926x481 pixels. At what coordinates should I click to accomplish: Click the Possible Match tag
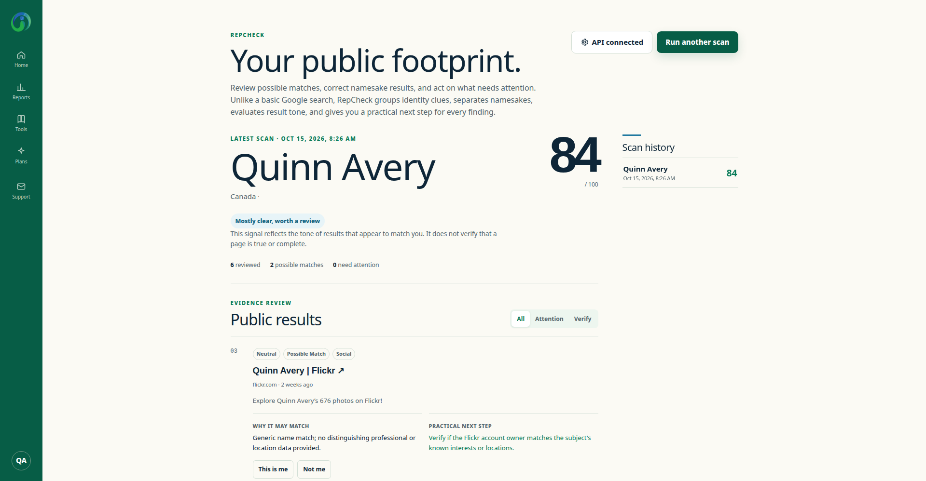tap(306, 354)
